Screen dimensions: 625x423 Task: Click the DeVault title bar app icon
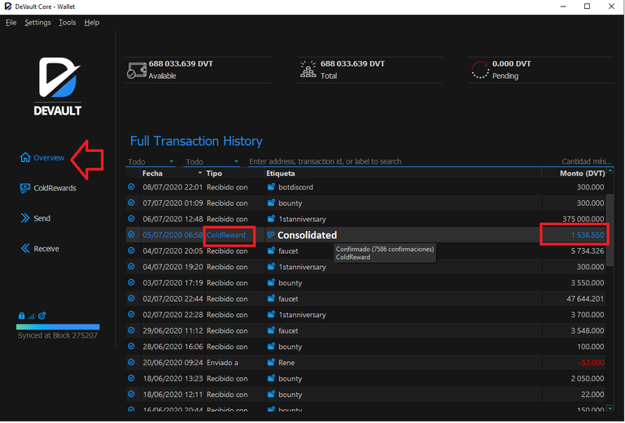[8, 7]
